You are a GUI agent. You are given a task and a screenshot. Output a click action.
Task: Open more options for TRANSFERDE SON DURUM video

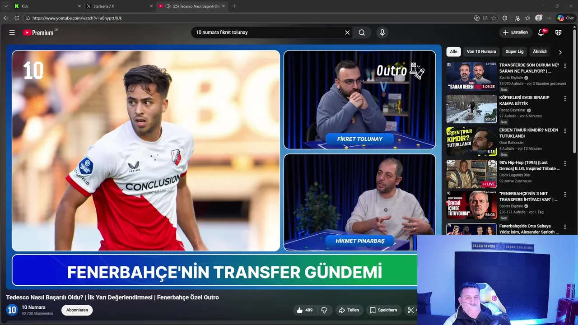[x=565, y=66]
